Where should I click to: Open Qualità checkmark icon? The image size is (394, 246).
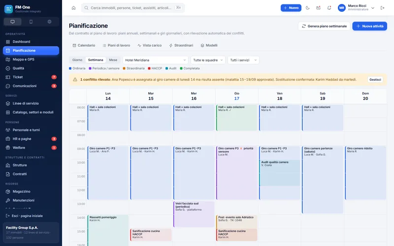tap(8, 68)
